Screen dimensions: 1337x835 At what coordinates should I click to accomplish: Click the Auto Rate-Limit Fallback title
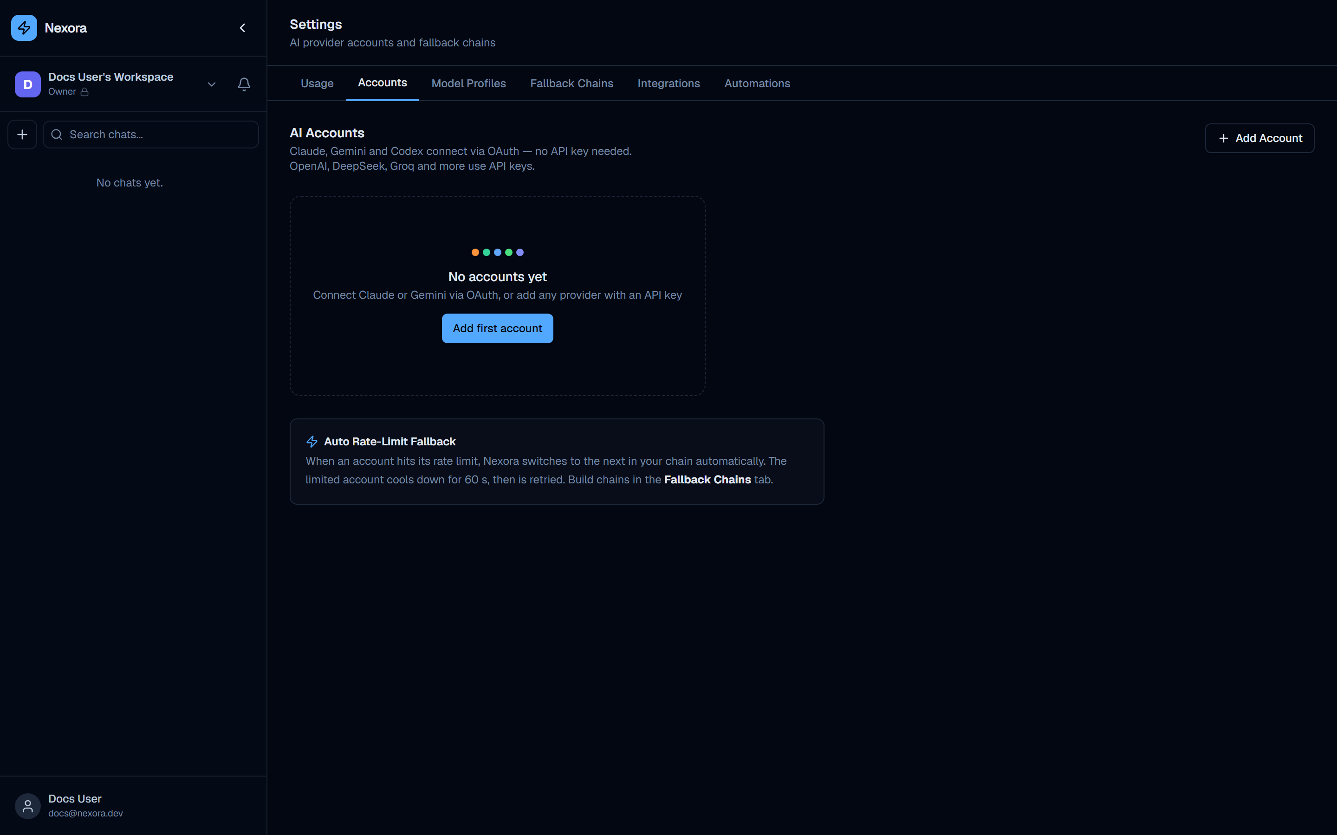click(389, 441)
